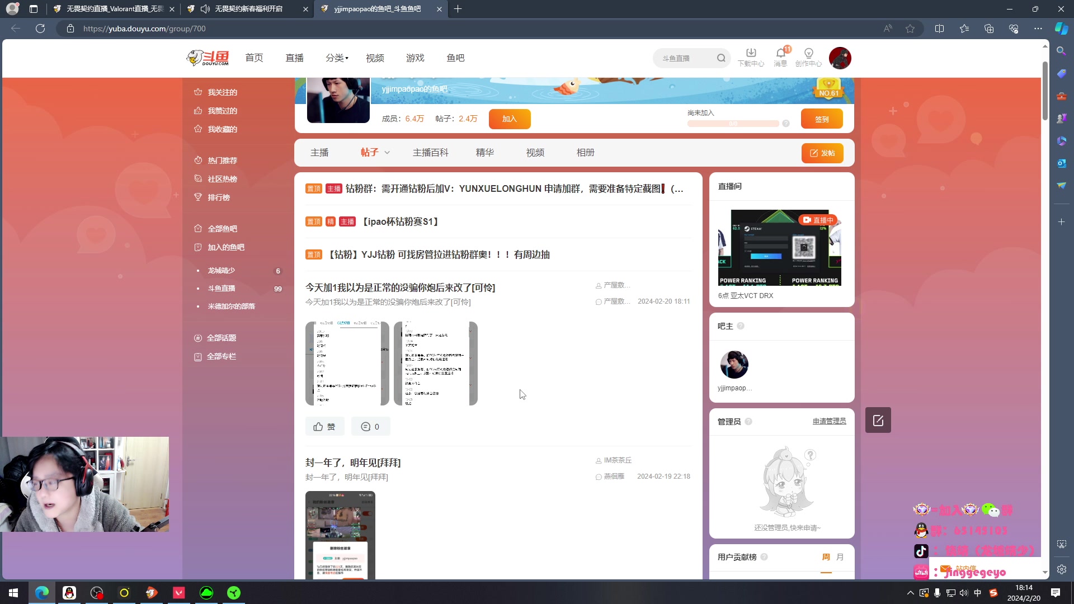Open first screenshot thumbnail in first post
The height and width of the screenshot is (604, 1074).
pos(347,364)
